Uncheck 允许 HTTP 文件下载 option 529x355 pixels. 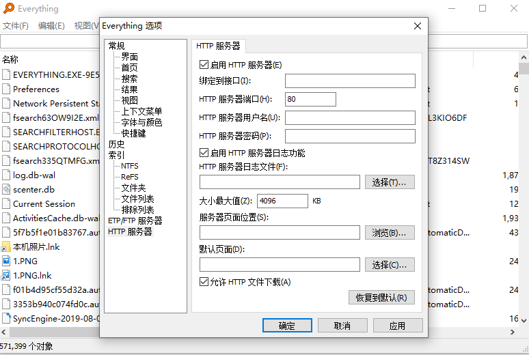[x=204, y=281]
